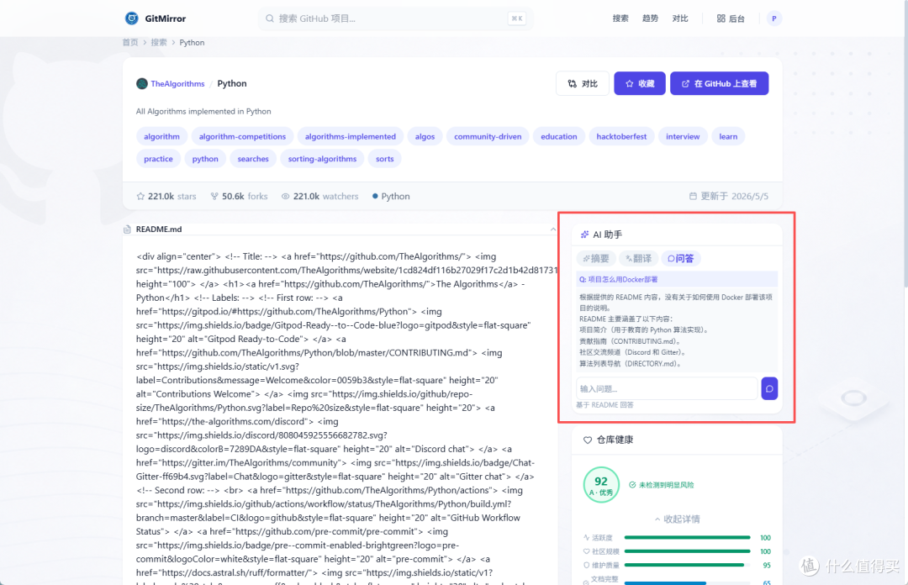Viewport: 908px width, 585px height.
Task: Focus the 搜索 GitHub 项目 search field
Action: click(395, 18)
